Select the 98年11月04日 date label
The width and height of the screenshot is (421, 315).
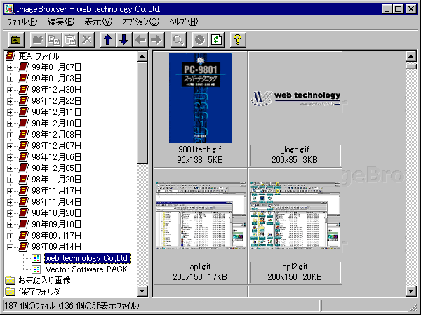pos(56,201)
